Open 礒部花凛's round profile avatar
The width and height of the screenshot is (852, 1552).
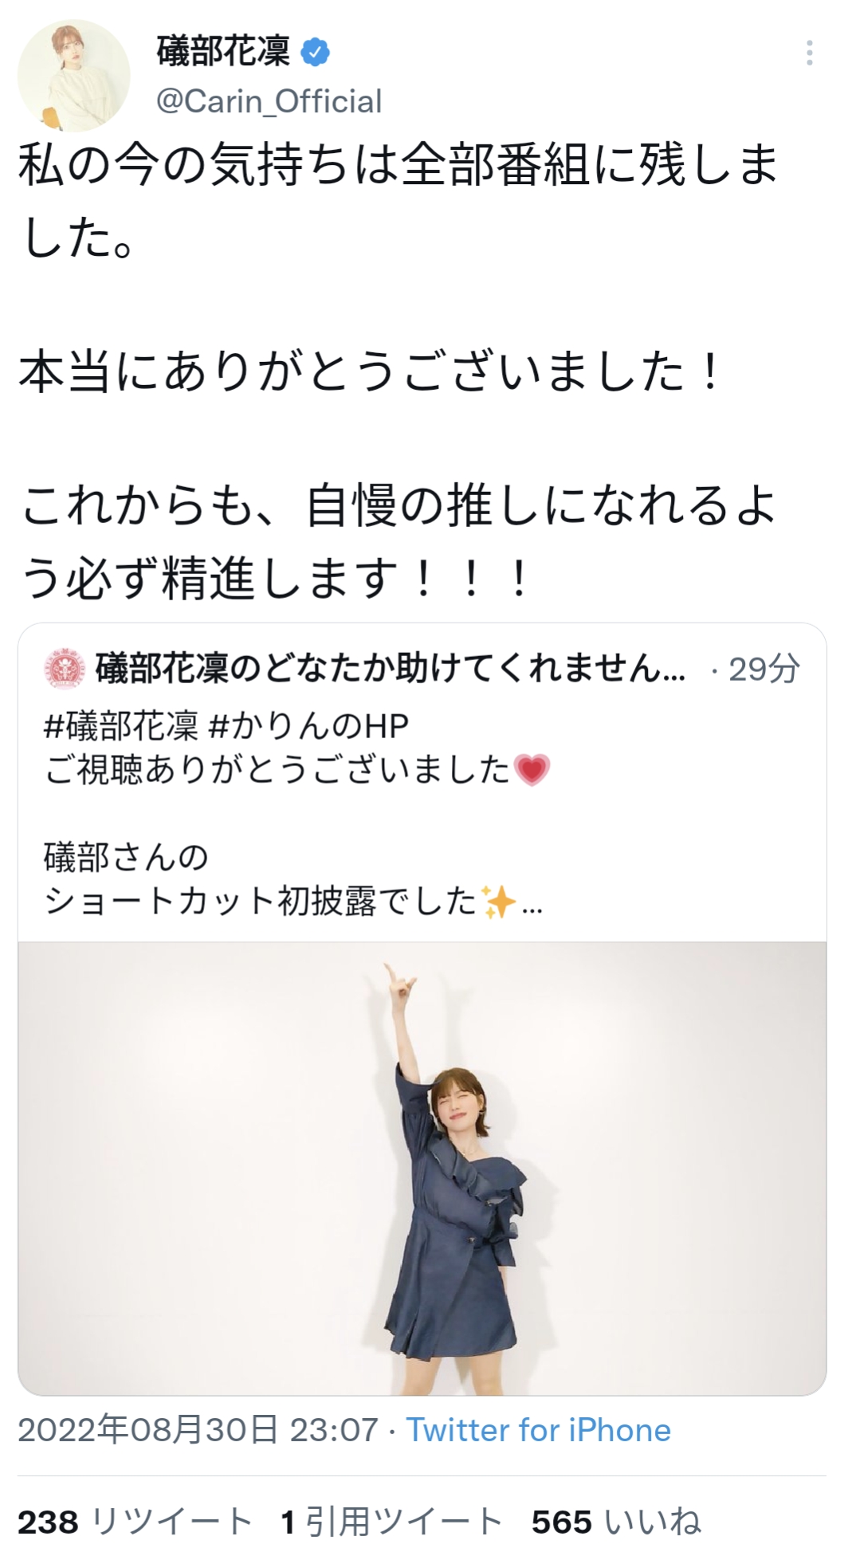(73, 76)
